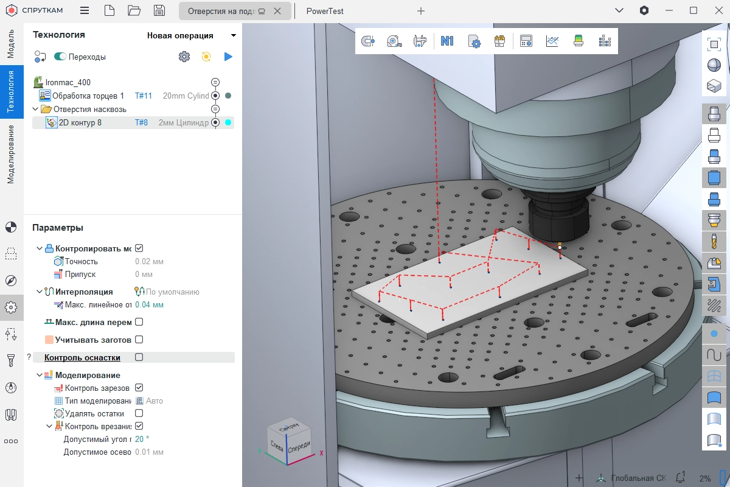Open file with the folder icon

(134, 10)
